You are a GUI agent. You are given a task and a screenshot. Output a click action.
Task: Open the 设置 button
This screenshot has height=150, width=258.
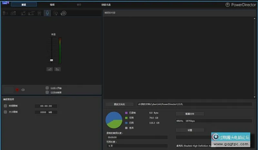point(190,130)
